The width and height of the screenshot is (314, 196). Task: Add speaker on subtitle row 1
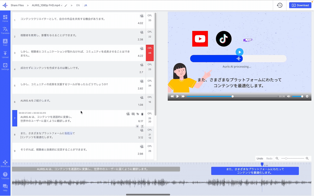142,16
